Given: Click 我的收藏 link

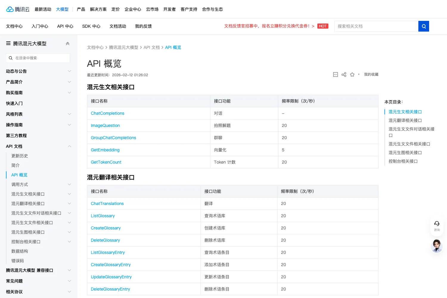Looking at the screenshot, I should point(371,74).
